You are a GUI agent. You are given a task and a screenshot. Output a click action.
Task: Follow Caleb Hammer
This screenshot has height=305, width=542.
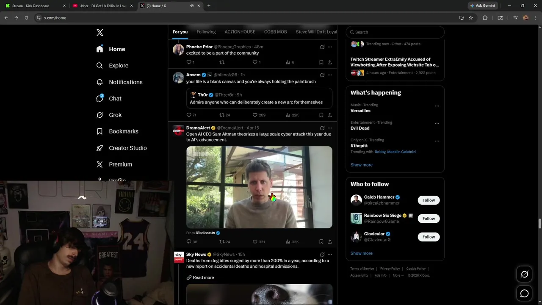429,200
